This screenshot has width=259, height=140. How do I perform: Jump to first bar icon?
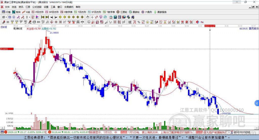(x=42, y=17)
